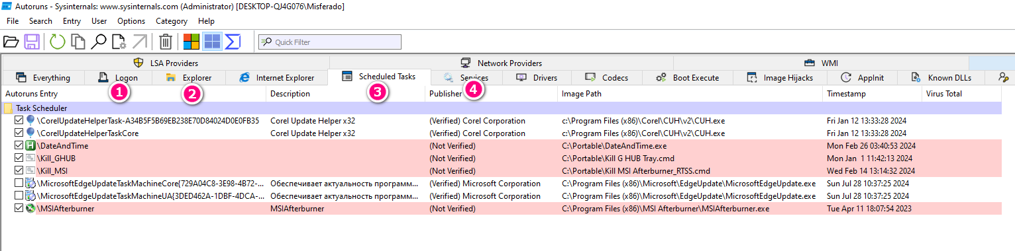
Task: Click the Copy toolbar icon
Action: (78, 42)
